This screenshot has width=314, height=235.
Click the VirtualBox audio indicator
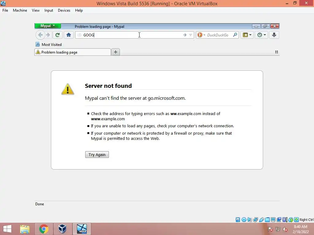click(x=250, y=220)
